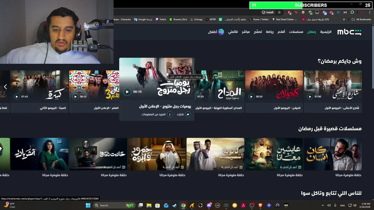Show hidden system tray icons
Viewport: 374px width, 210px height.
click(323, 205)
